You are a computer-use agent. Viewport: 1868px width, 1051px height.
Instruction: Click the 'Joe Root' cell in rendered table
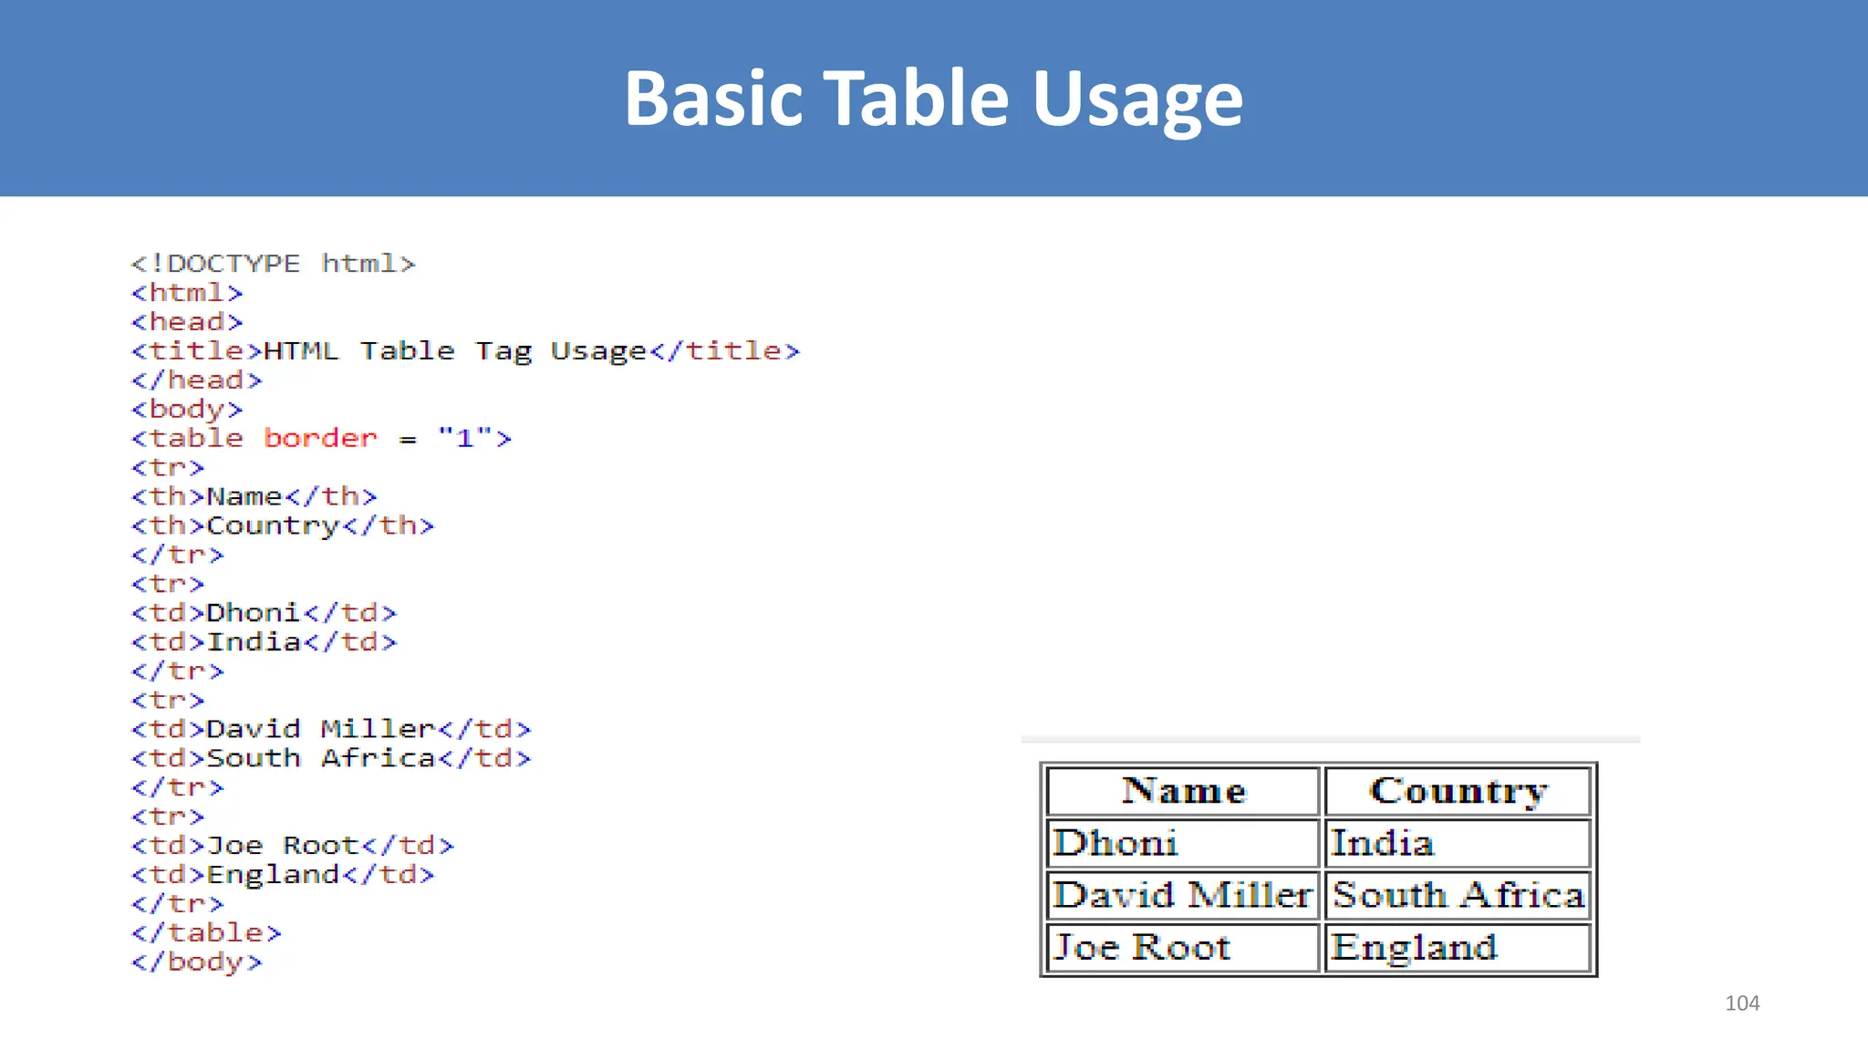coord(1183,948)
